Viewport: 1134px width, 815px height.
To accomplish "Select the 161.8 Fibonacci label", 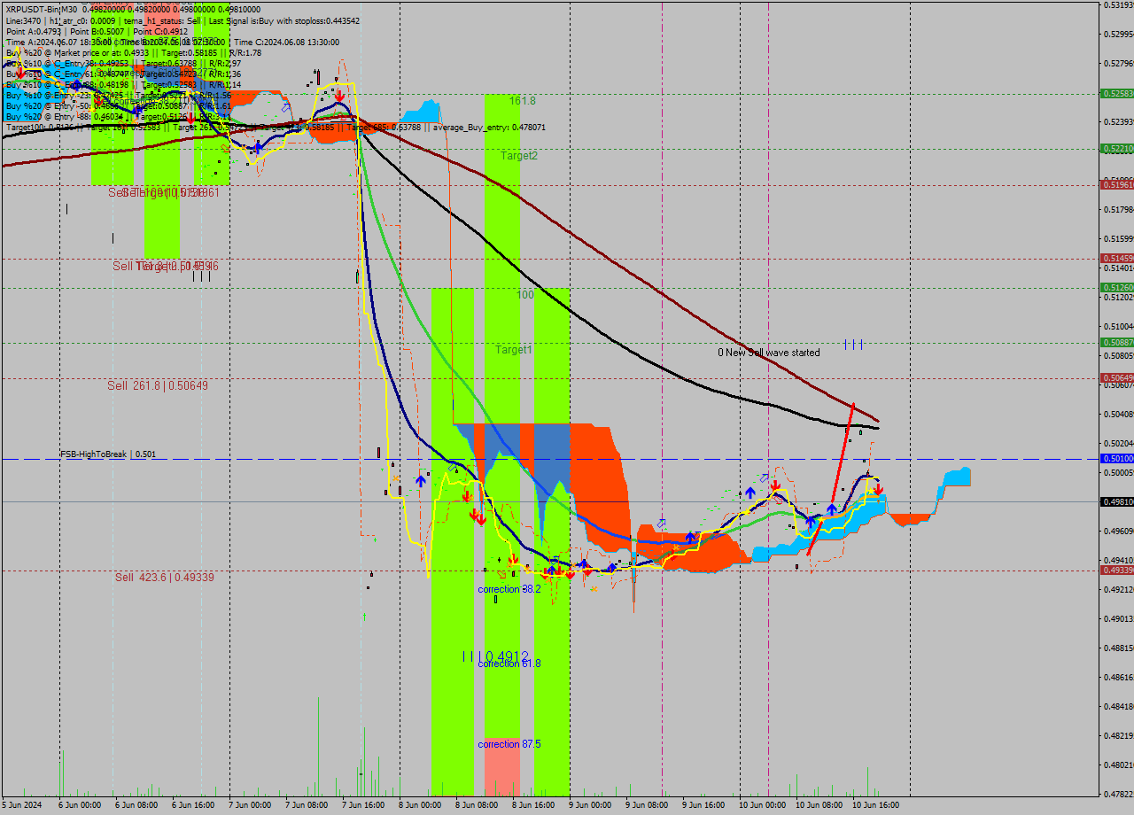I will (x=523, y=101).
